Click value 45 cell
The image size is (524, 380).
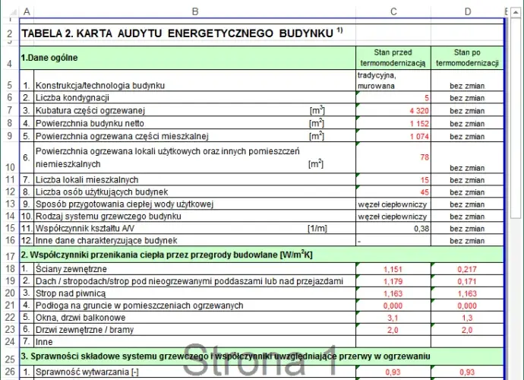click(393, 192)
